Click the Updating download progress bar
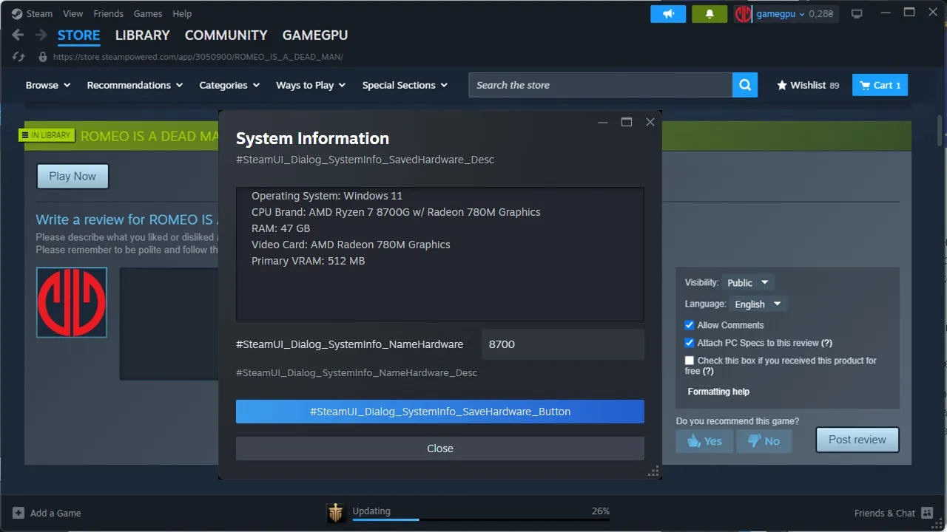Screen dimensions: 947x532 (x=481, y=519)
